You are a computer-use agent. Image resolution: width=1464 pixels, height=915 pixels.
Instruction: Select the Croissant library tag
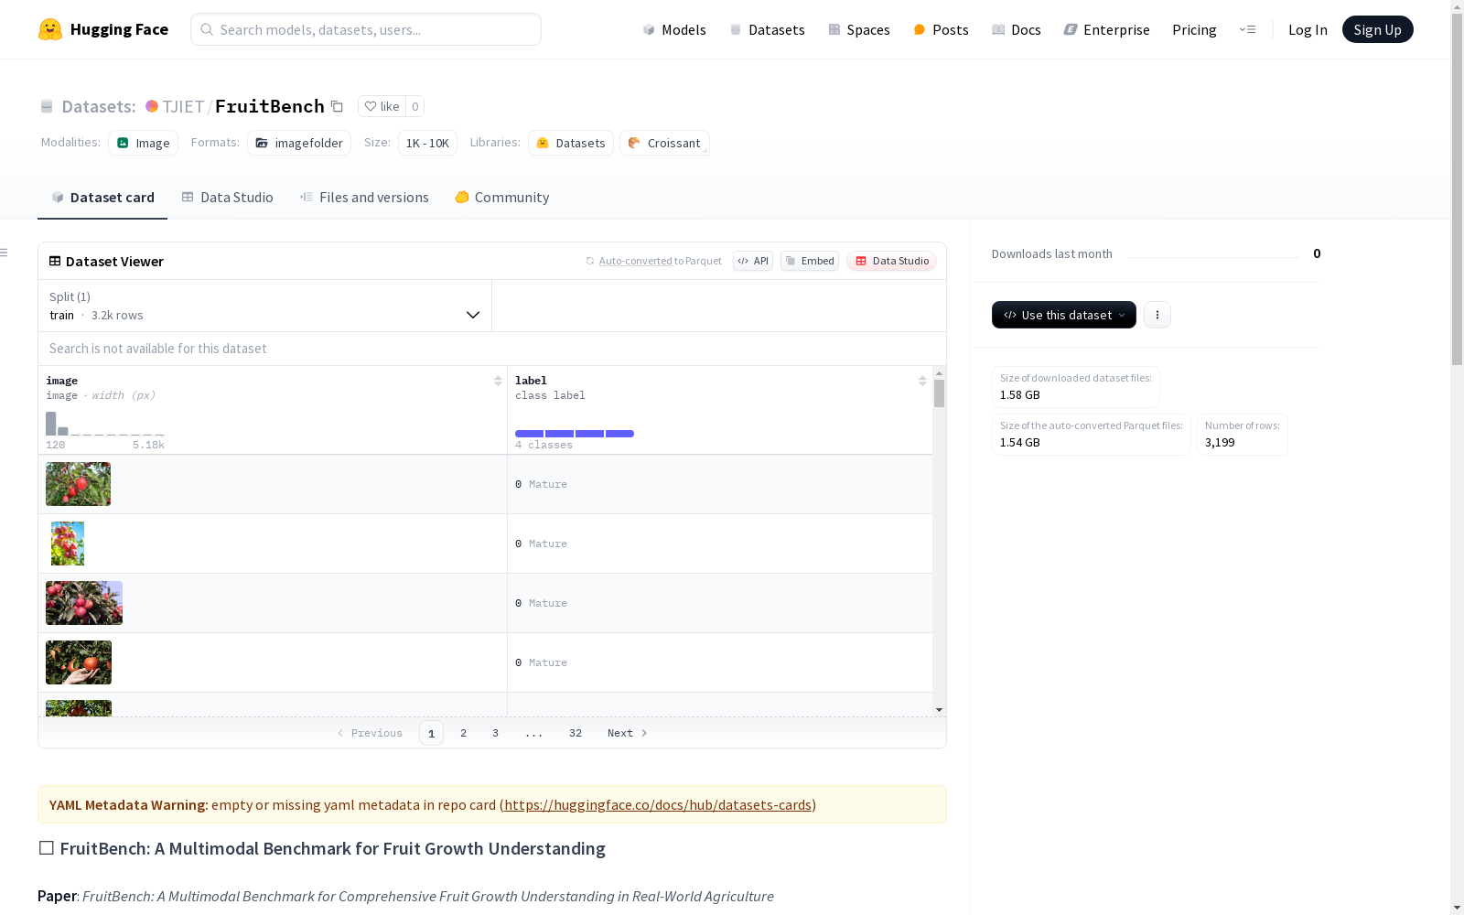[664, 143]
